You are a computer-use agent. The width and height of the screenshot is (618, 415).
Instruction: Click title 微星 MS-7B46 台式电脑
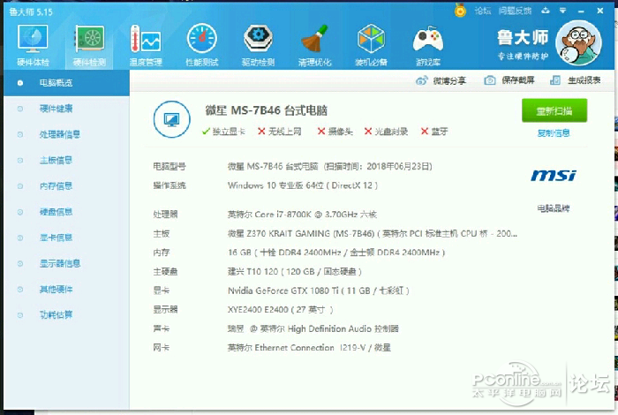click(x=267, y=110)
